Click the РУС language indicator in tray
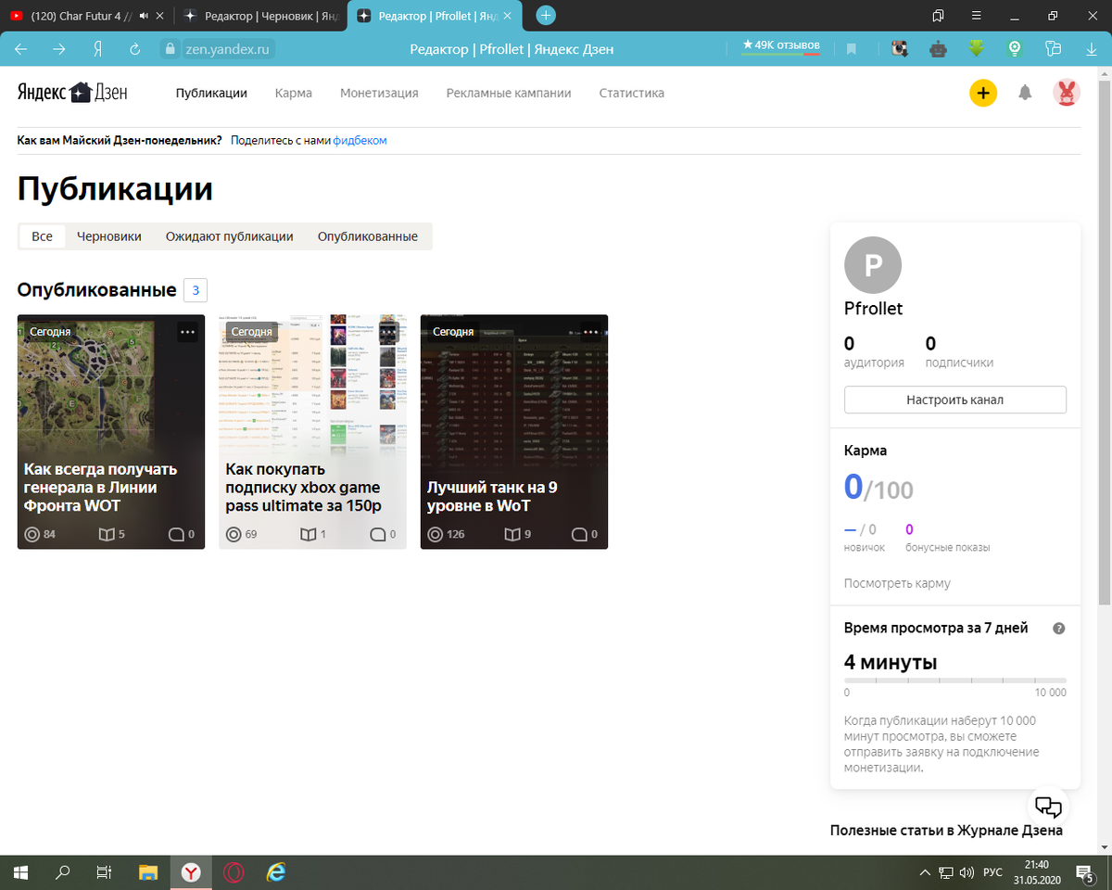 (x=992, y=872)
